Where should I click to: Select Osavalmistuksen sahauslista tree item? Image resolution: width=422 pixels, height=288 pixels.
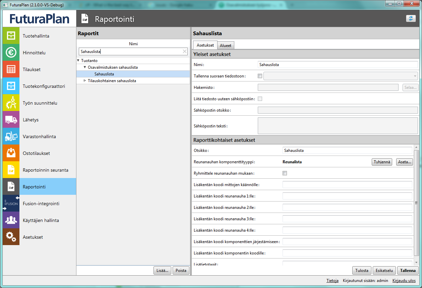pyautogui.click(x=113, y=67)
